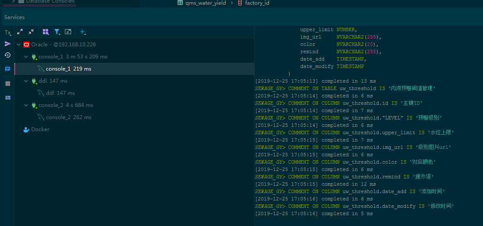The height and width of the screenshot is (226, 483).
Task: Click the qms_water_yield table breadcrumb
Action: pyautogui.click(x=202, y=3)
